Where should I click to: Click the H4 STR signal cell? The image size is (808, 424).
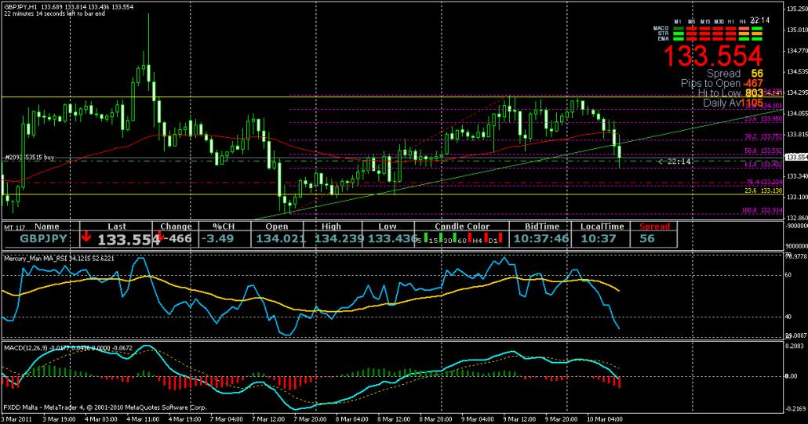744,32
